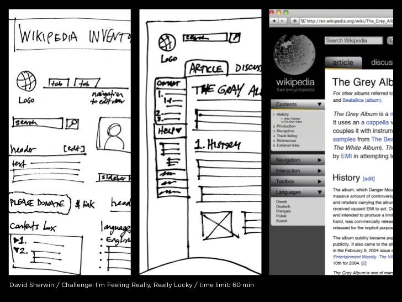Viewport: 402px width, 302px height.
Task: Choose Polski language link
Action: click(281, 216)
